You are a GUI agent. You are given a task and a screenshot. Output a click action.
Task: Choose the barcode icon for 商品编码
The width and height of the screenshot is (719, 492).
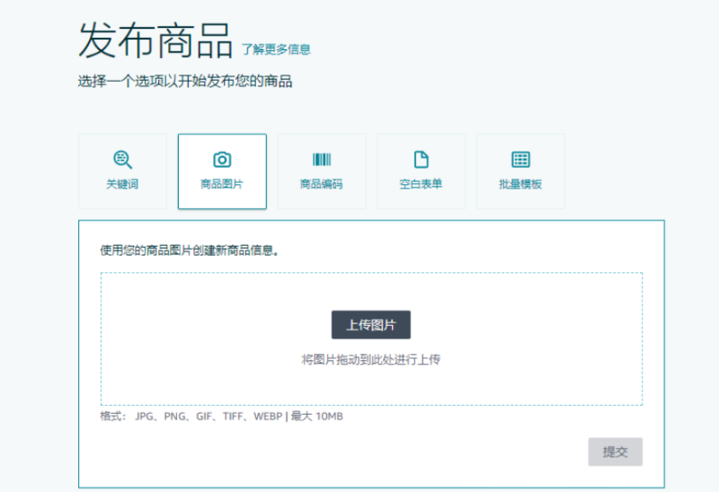[x=322, y=160]
